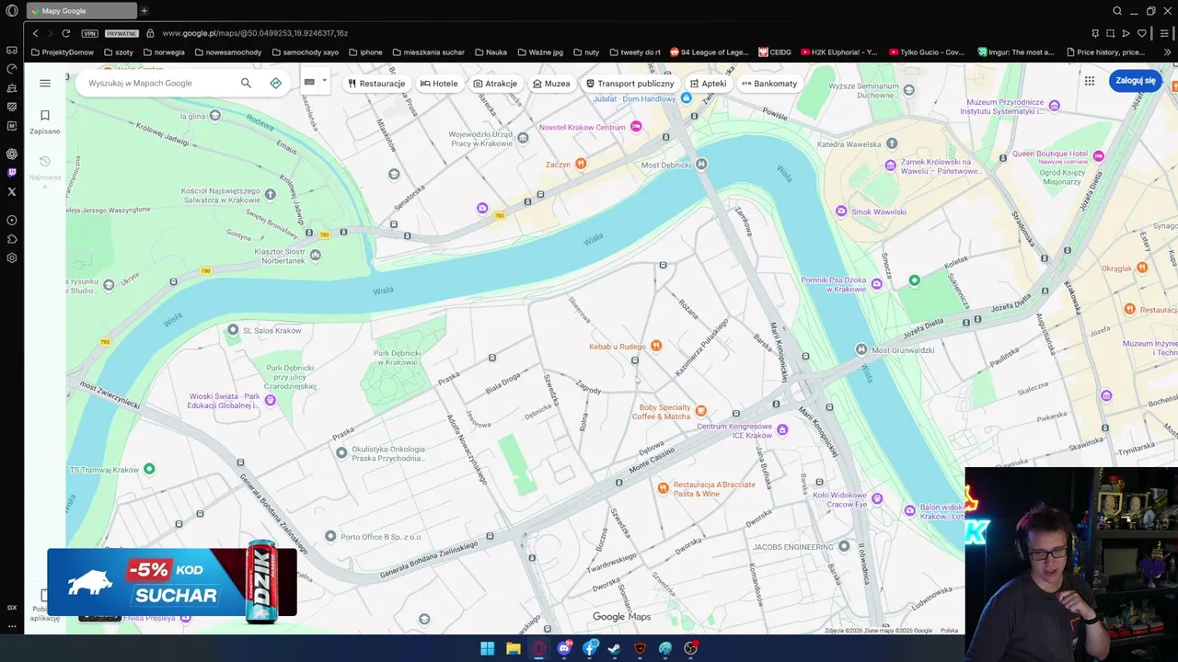Screen dimensions: 1178x662
Task: Open the ProjektyDomow bookmark folder
Action: click(x=62, y=52)
